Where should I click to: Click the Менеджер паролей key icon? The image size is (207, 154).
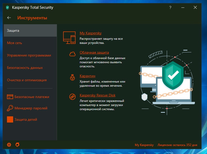click(x=10, y=108)
